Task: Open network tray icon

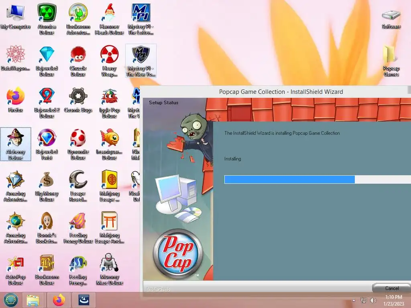Action: [x=363, y=300]
